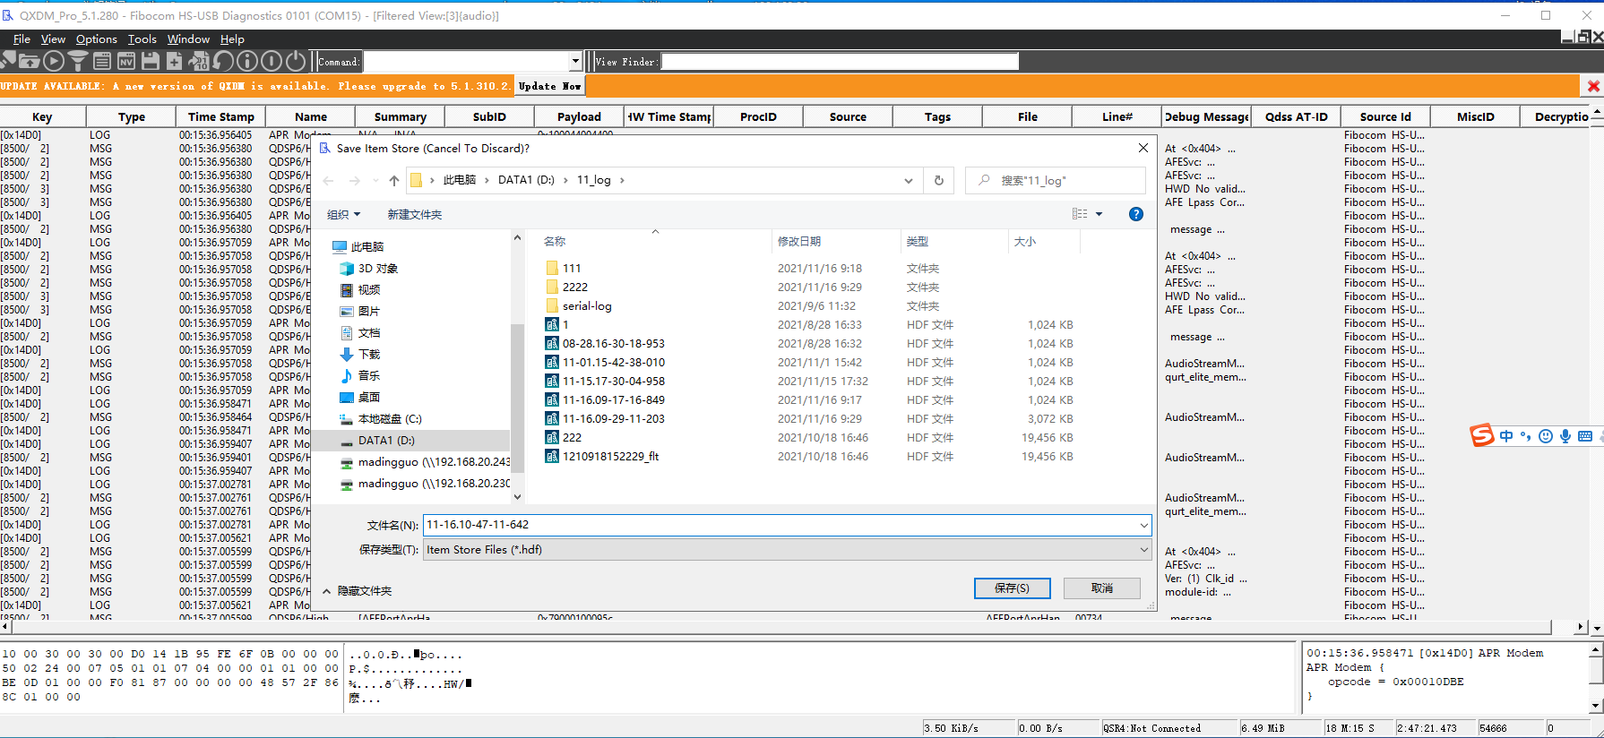This screenshot has width=1604, height=738.
Task: Expand the file name dropdown arrow
Action: pos(1143,525)
